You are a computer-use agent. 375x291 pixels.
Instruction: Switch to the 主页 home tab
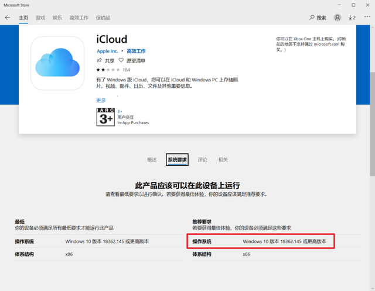pos(23,18)
